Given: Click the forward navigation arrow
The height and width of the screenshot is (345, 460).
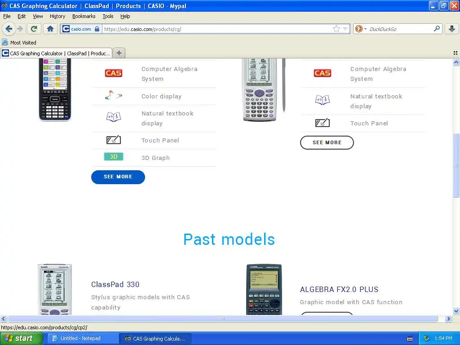Looking at the screenshot, I should (20, 29).
